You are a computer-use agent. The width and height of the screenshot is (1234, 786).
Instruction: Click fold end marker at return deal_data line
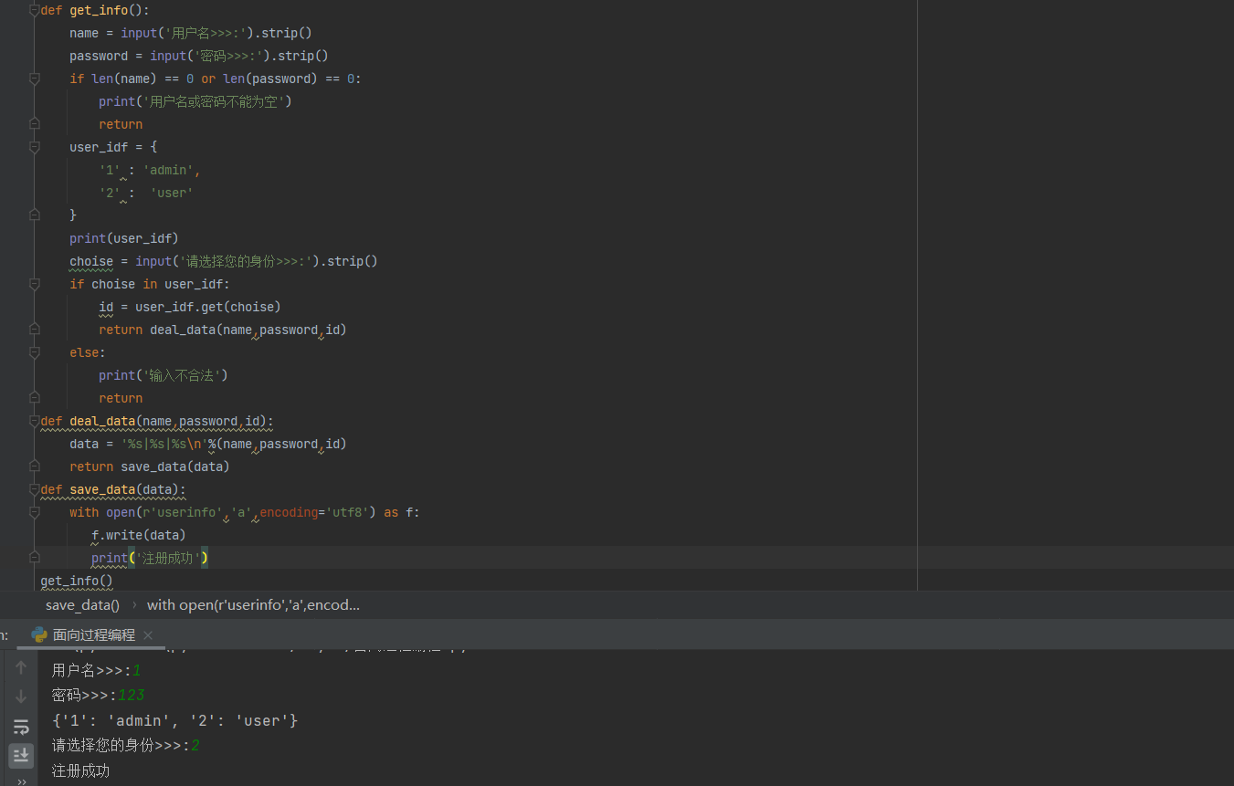point(35,330)
